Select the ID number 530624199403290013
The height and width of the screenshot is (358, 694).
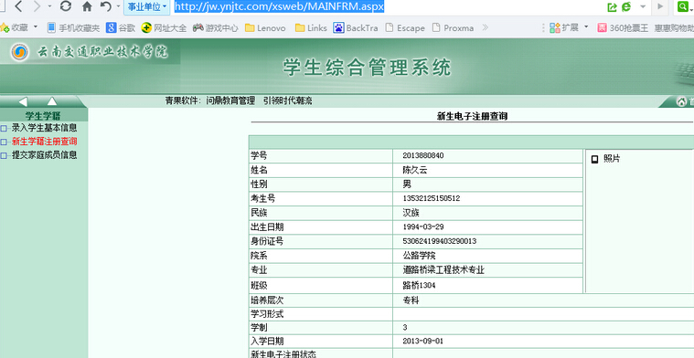(x=439, y=241)
